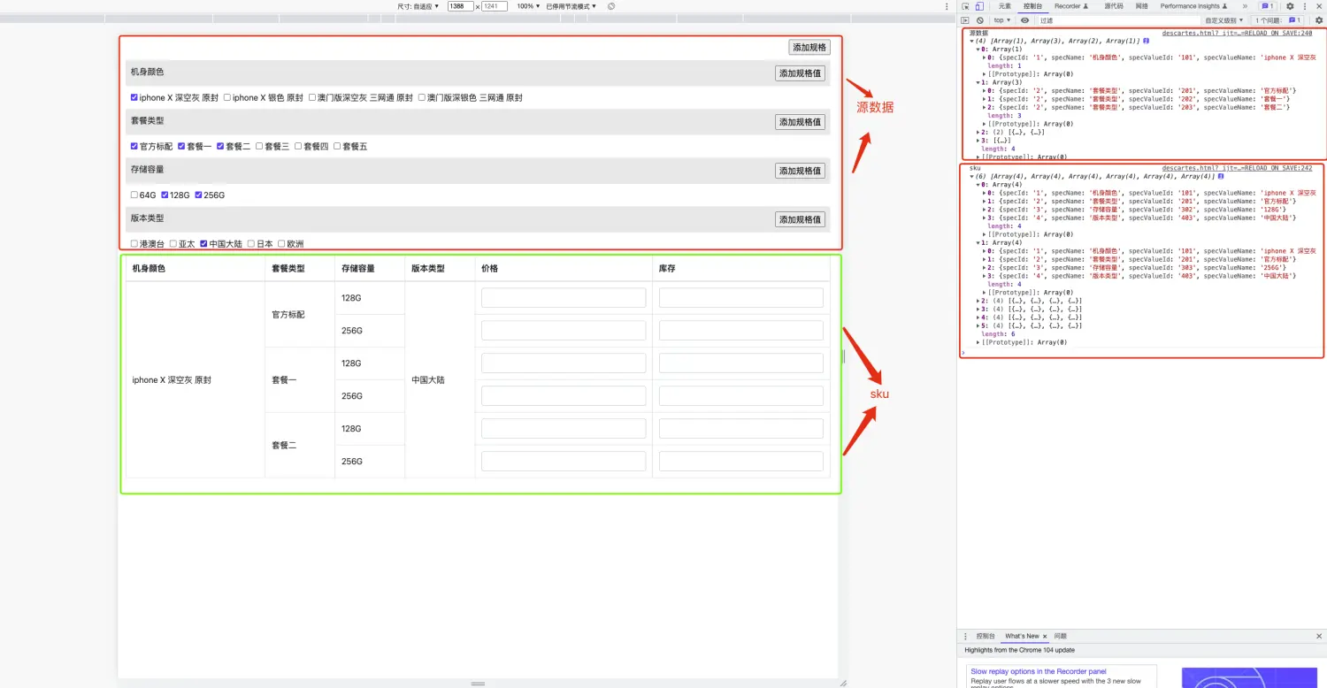The height and width of the screenshot is (688, 1327).
Task: Check the 套餐三 checkbox
Action: (x=259, y=146)
